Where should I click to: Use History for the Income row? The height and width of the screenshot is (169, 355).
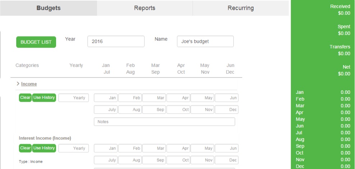point(44,98)
